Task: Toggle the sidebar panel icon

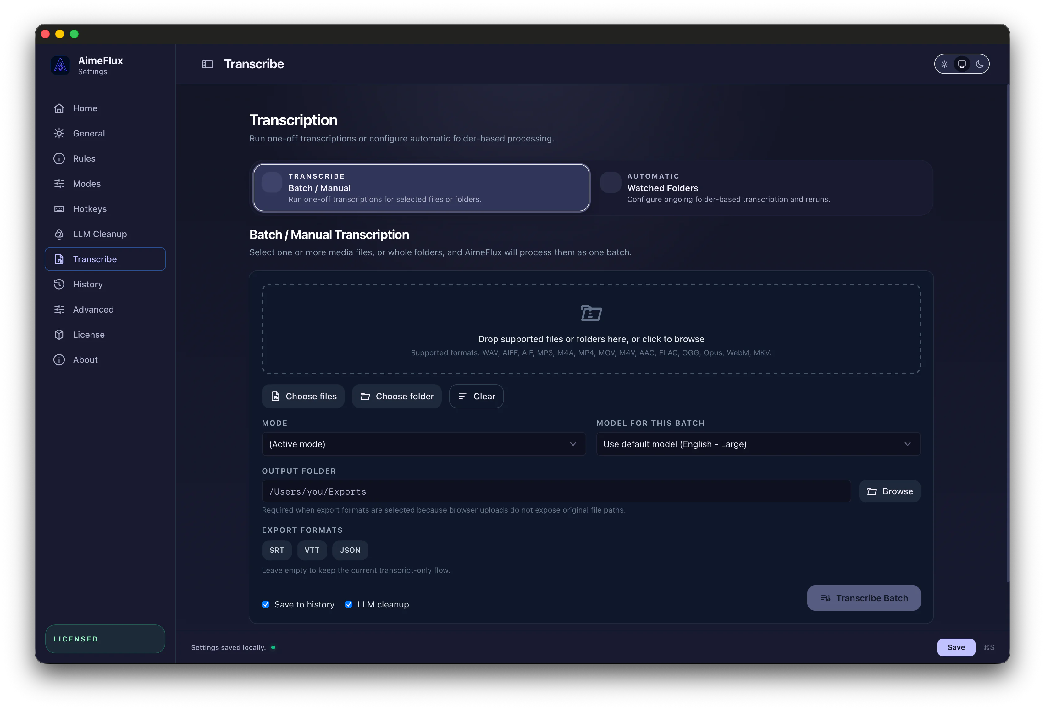Action: coord(207,64)
